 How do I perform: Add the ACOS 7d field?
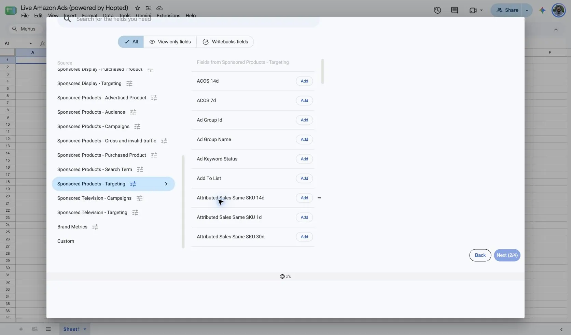(x=304, y=100)
